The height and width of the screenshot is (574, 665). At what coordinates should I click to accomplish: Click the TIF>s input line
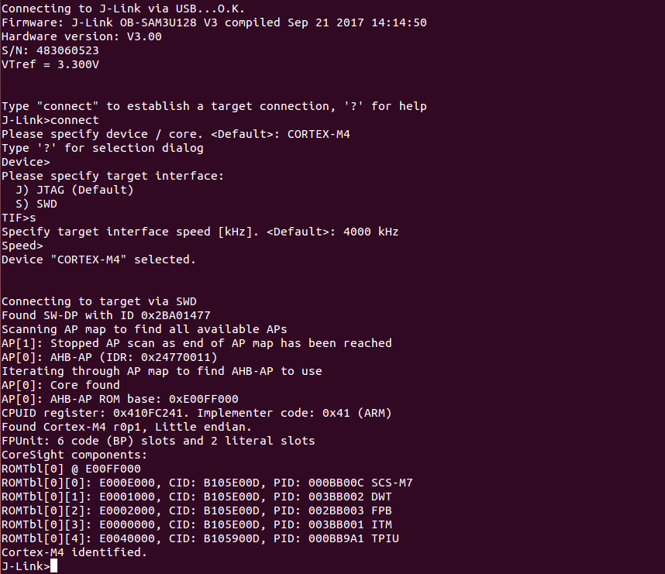click(x=19, y=218)
